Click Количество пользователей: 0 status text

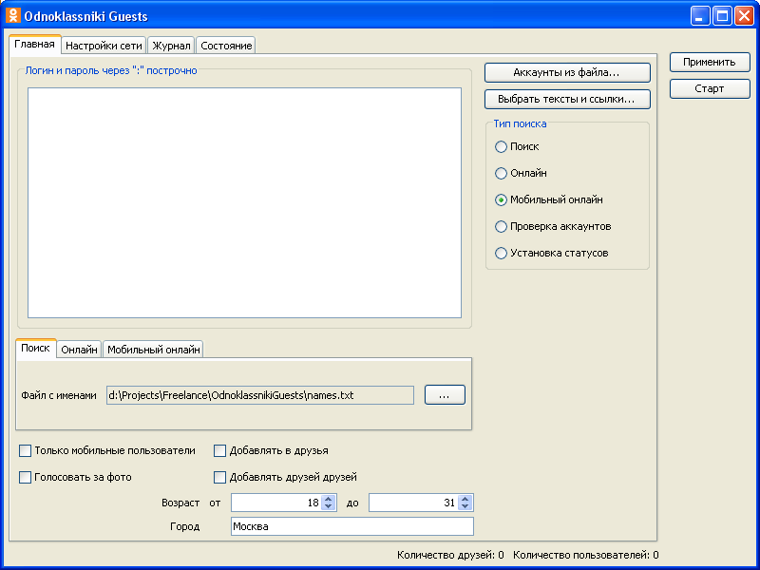tap(585, 555)
